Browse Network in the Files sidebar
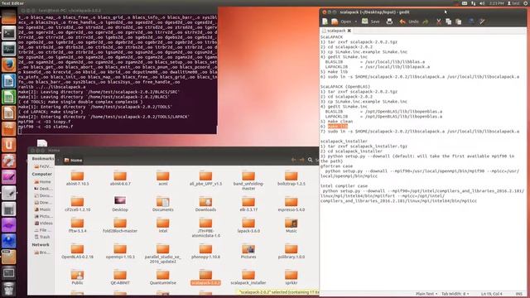 (x=42, y=252)
